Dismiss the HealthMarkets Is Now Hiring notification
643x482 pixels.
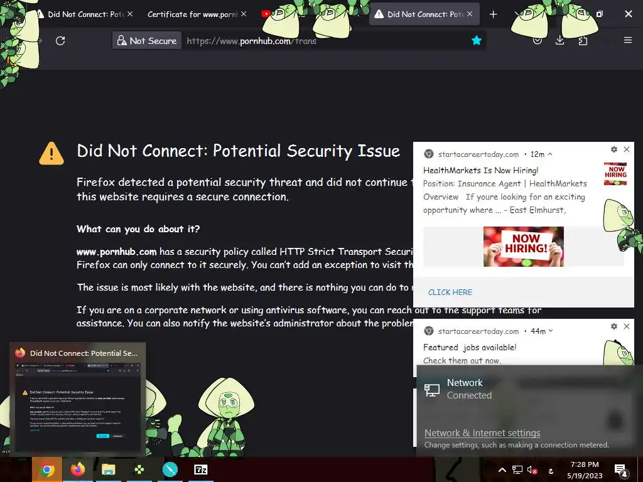click(x=627, y=149)
